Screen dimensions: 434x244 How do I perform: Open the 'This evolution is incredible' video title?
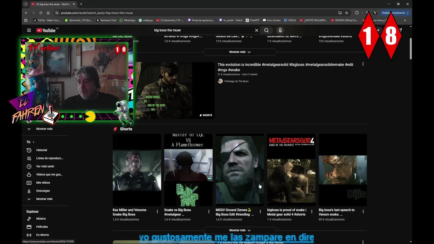click(x=285, y=67)
